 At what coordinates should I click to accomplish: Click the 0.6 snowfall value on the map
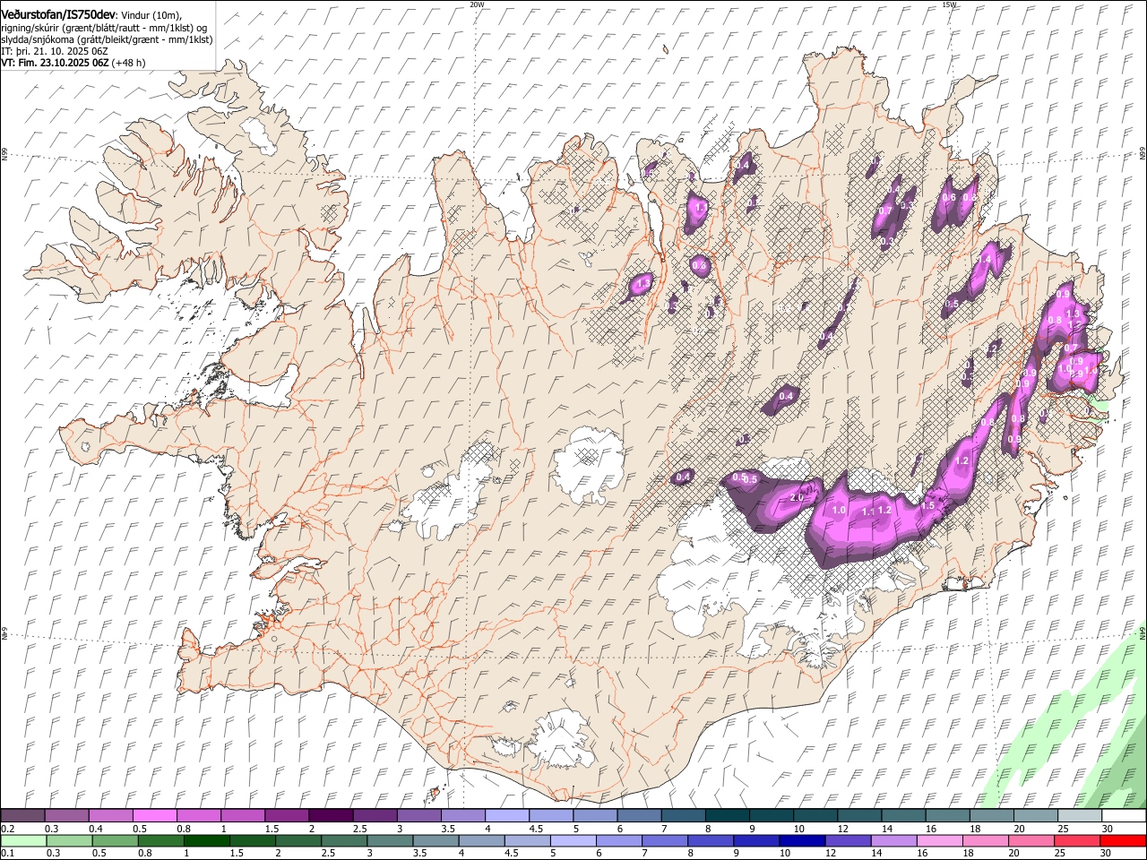pyautogui.click(x=949, y=197)
